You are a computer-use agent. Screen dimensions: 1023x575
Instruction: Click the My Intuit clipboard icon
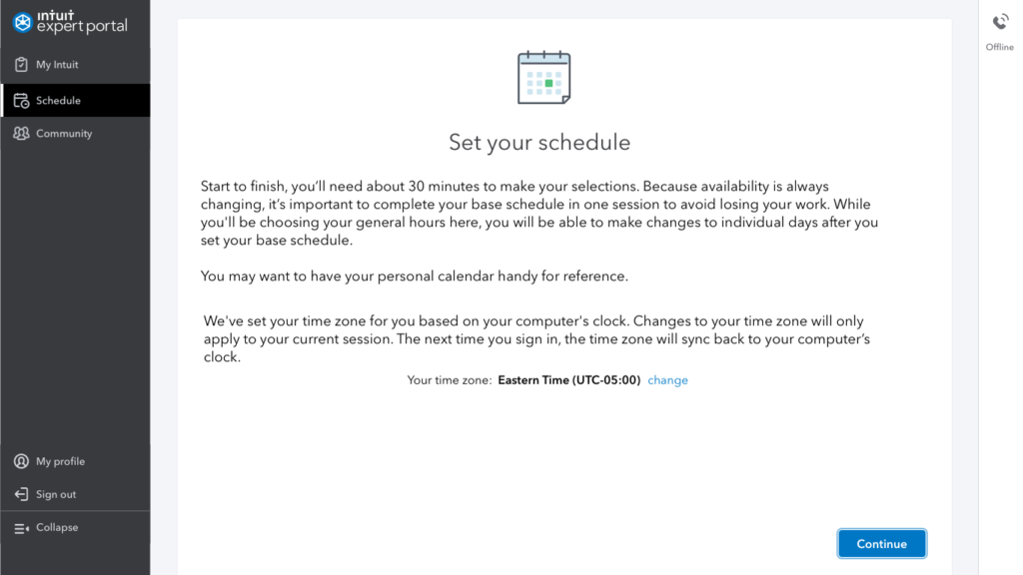pos(21,65)
